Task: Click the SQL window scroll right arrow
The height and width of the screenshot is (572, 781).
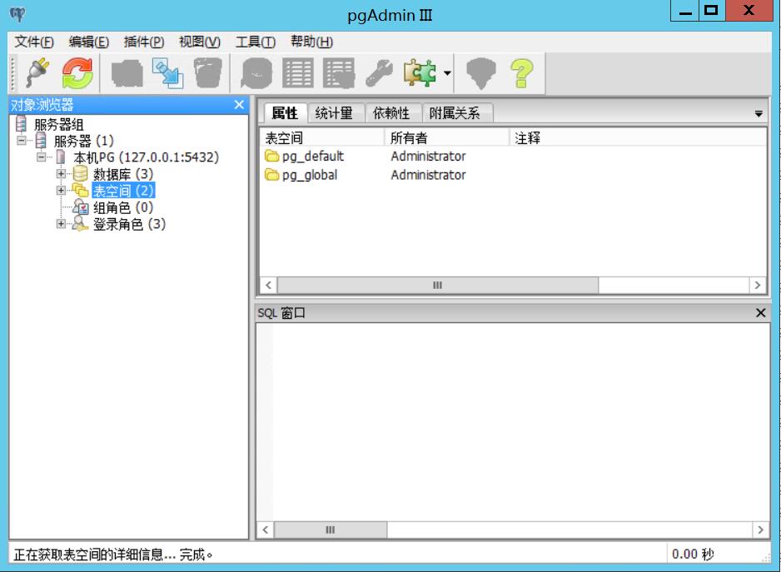Action: (760, 530)
